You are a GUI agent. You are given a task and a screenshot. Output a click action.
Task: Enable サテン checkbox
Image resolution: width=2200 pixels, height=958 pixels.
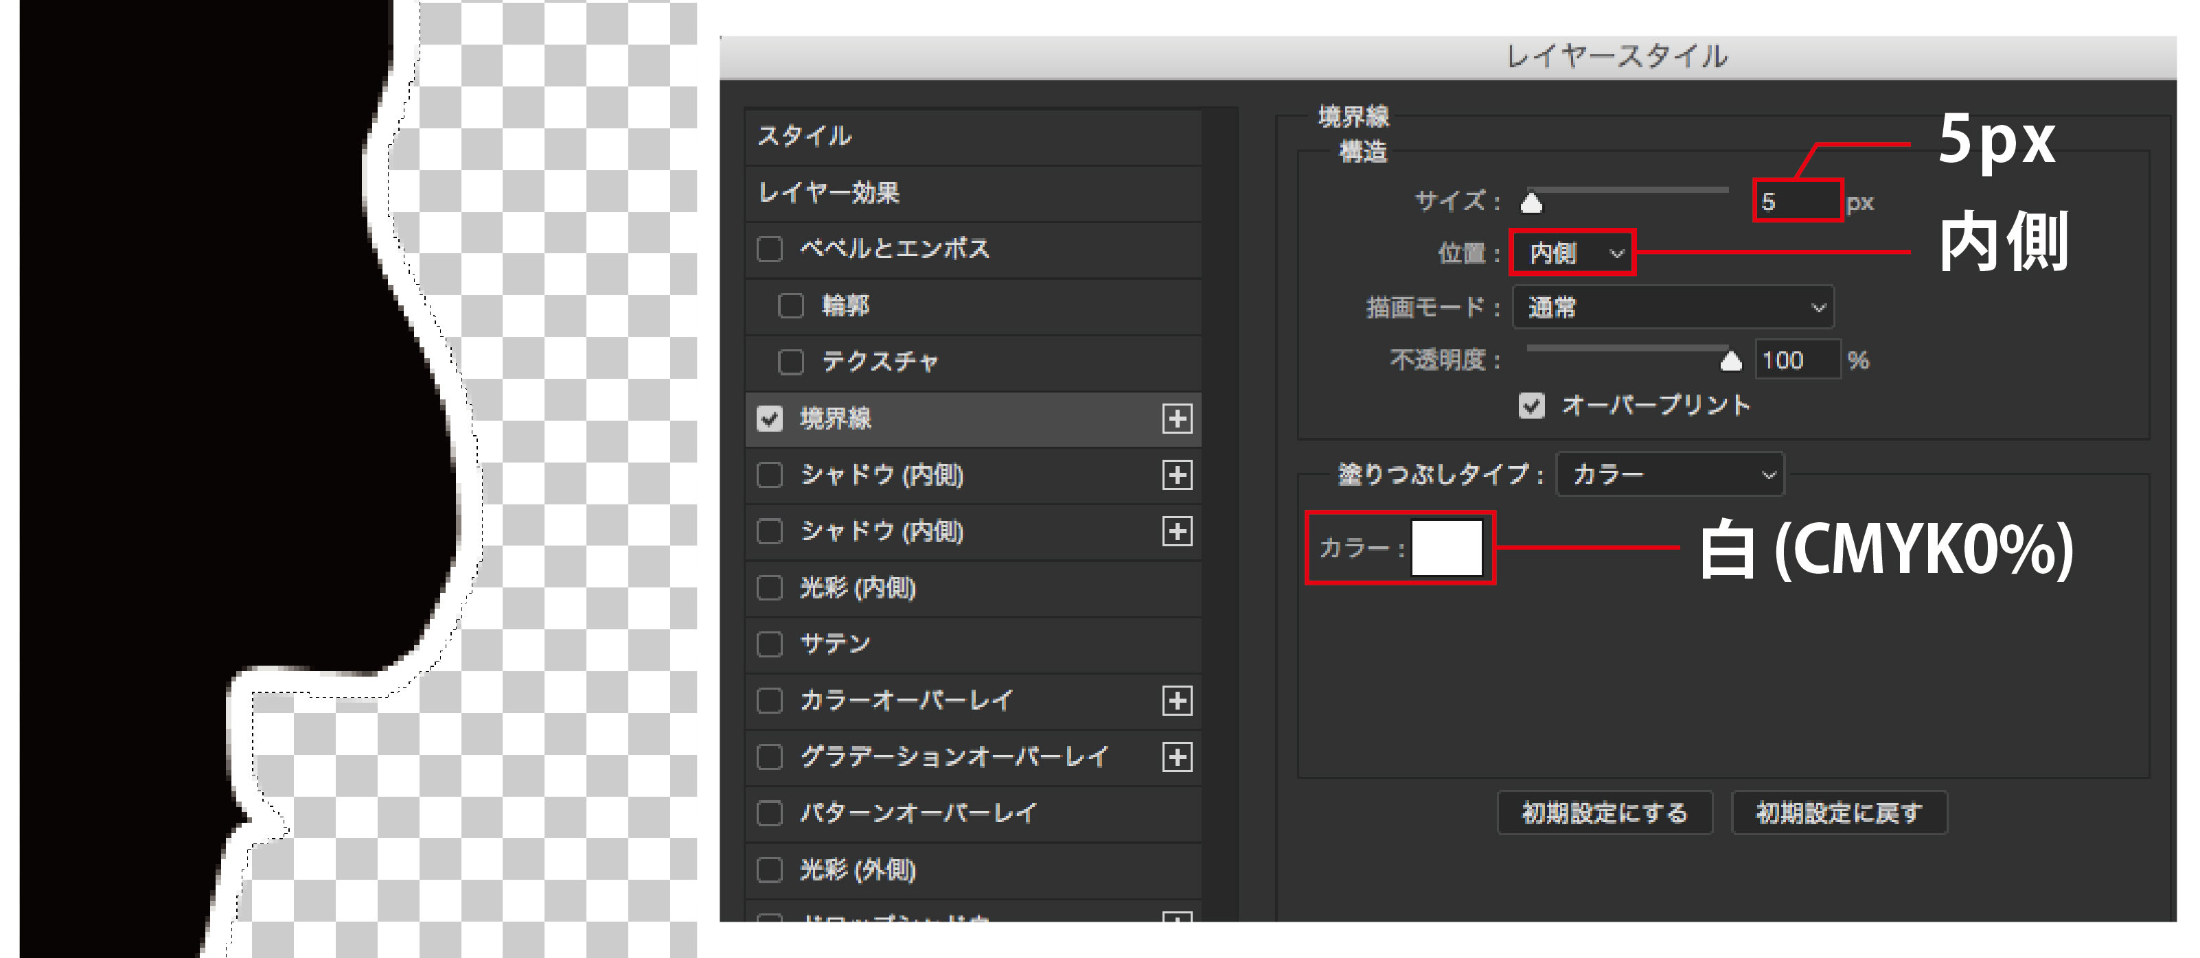click(x=770, y=644)
